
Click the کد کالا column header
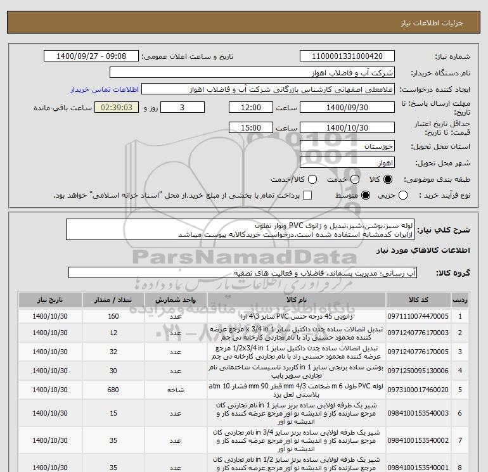click(418, 300)
